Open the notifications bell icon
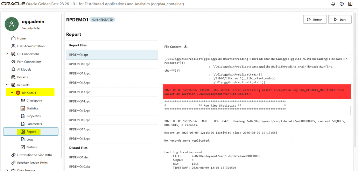358x171 pixels. pos(333,3)
